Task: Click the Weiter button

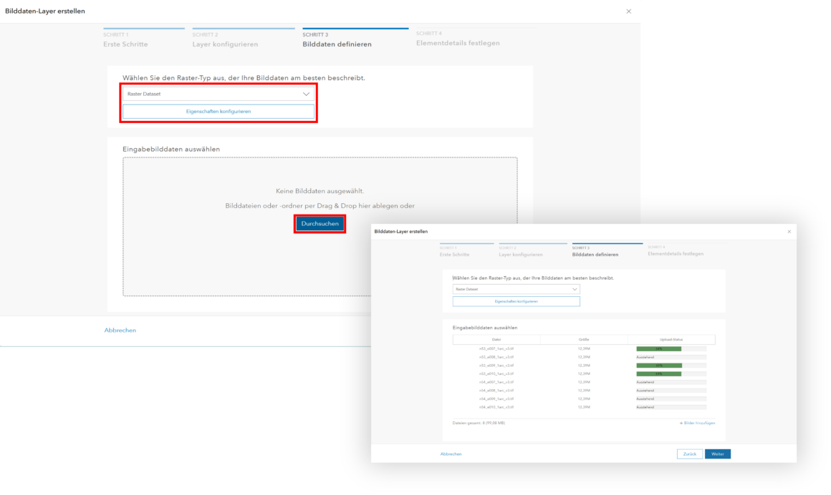Action: point(718,454)
